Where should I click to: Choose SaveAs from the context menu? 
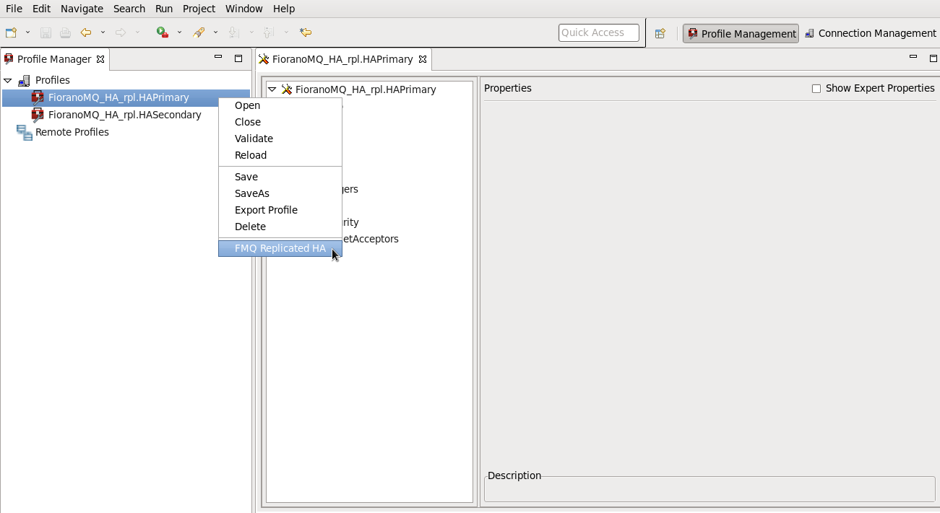280,193
